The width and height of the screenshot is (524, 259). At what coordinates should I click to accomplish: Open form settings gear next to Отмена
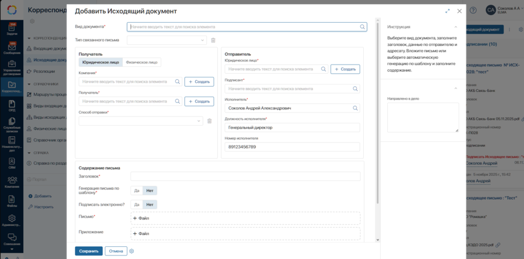[x=132, y=251]
